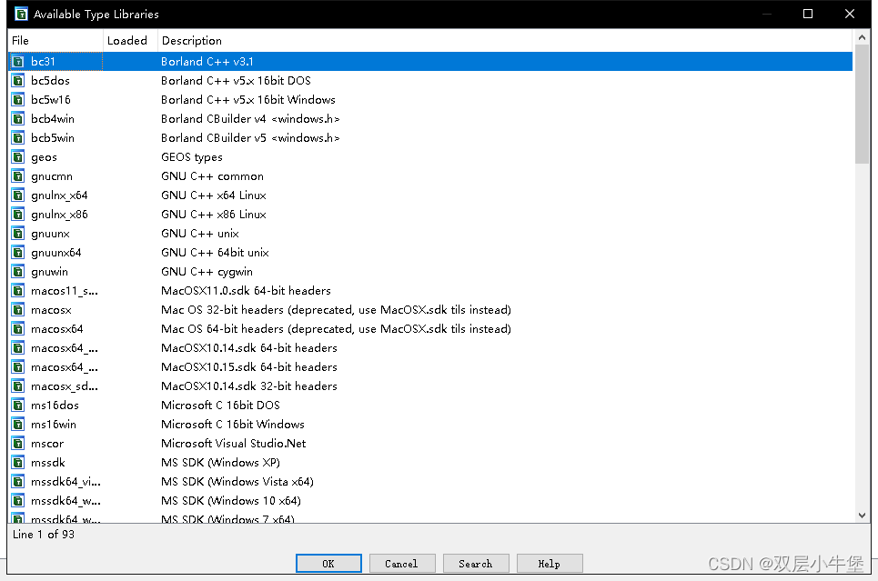Click the gnuwin library icon

18,272
